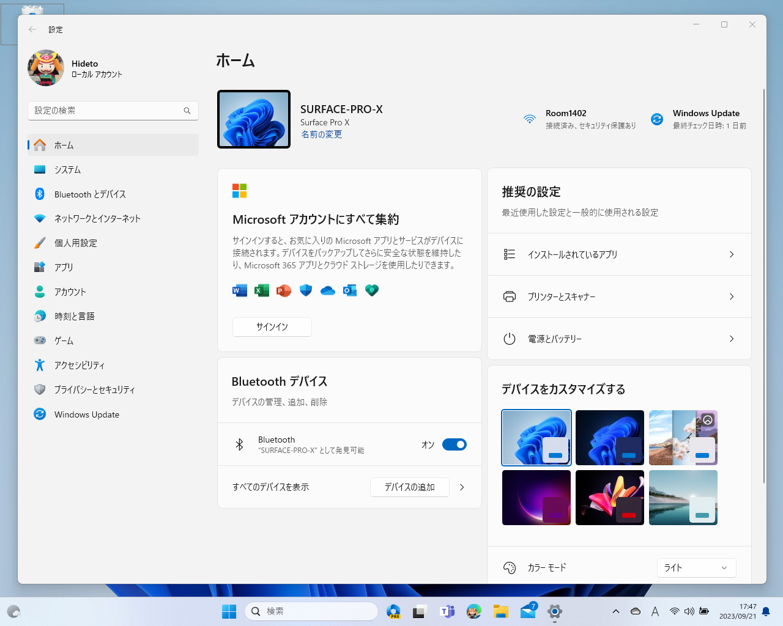
Task: Click the Excel icon under the account promo
Action: pyautogui.click(x=261, y=290)
